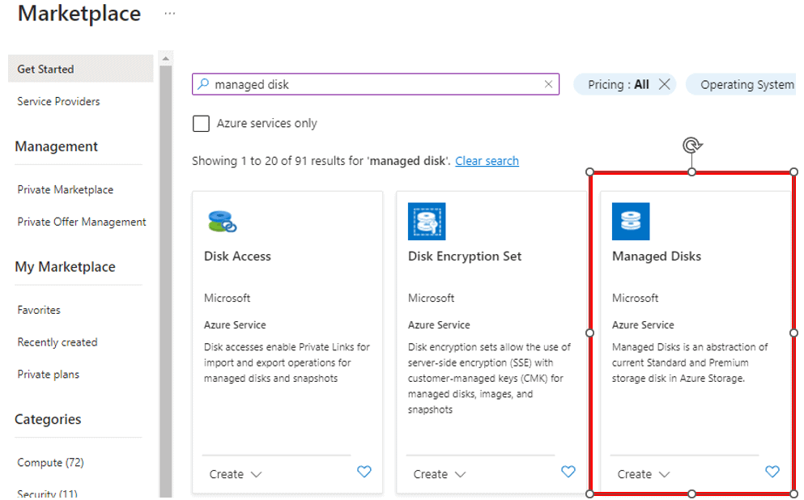Click the Clear search link
Image resolution: width=804 pixels, height=500 pixels.
coord(487,161)
